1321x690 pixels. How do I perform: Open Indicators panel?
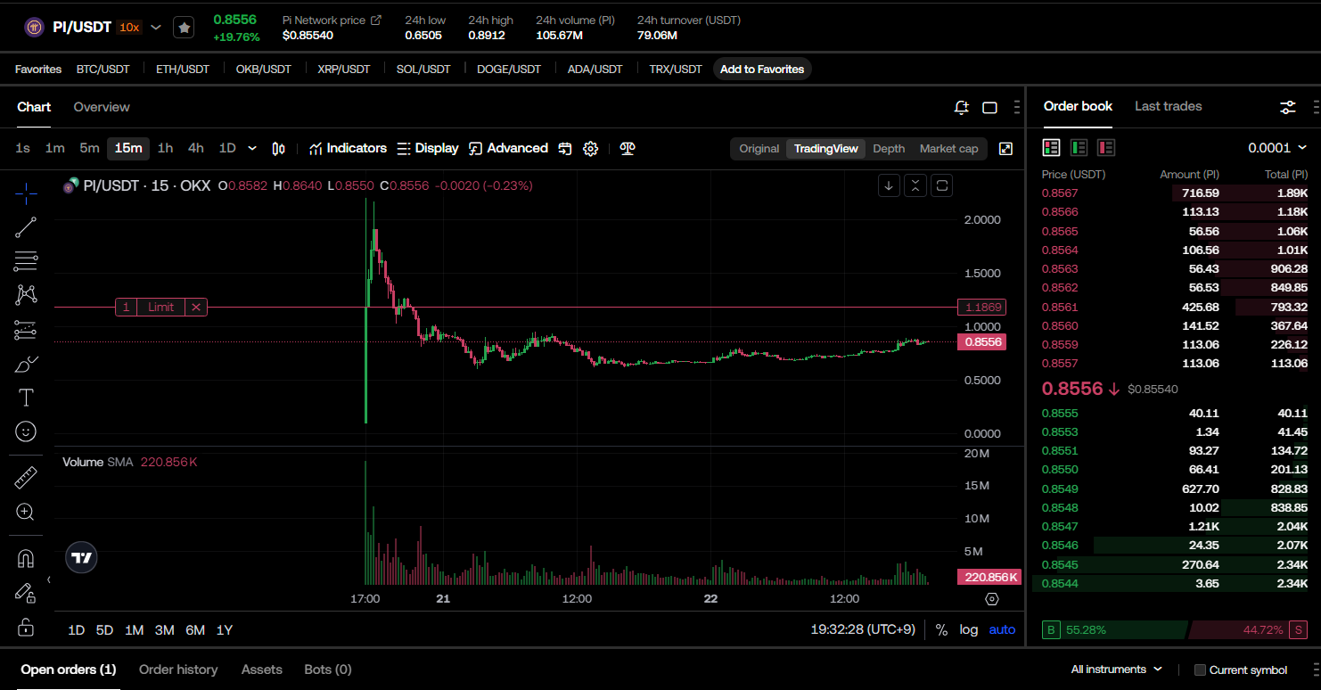click(x=348, y=149)
